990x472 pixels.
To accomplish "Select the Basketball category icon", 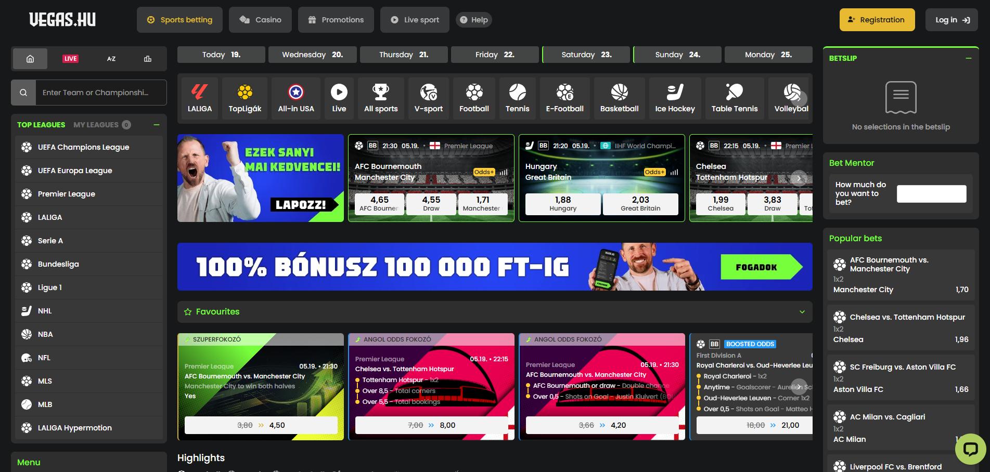I will [620, 99].
